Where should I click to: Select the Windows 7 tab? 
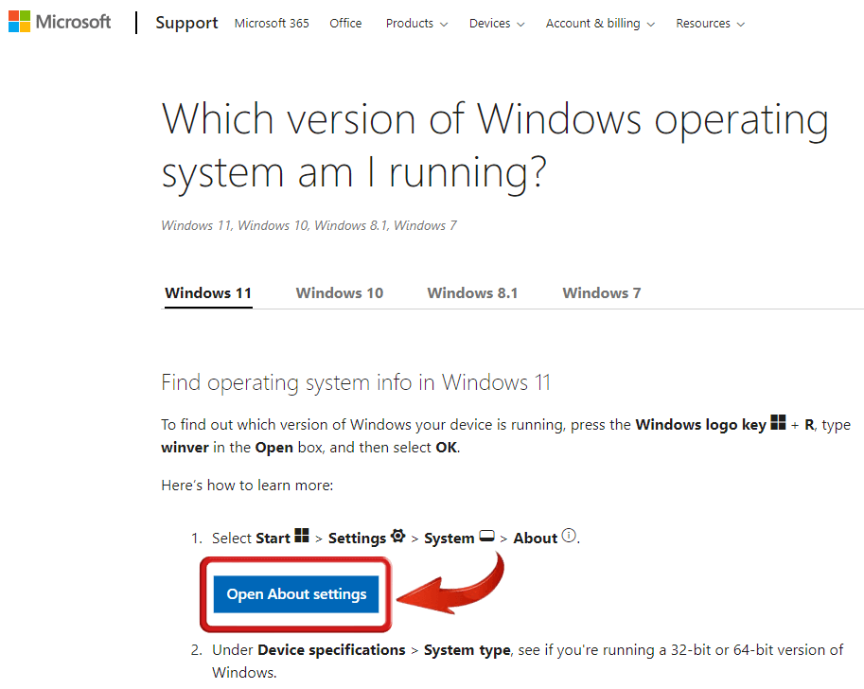click(601, 292)
